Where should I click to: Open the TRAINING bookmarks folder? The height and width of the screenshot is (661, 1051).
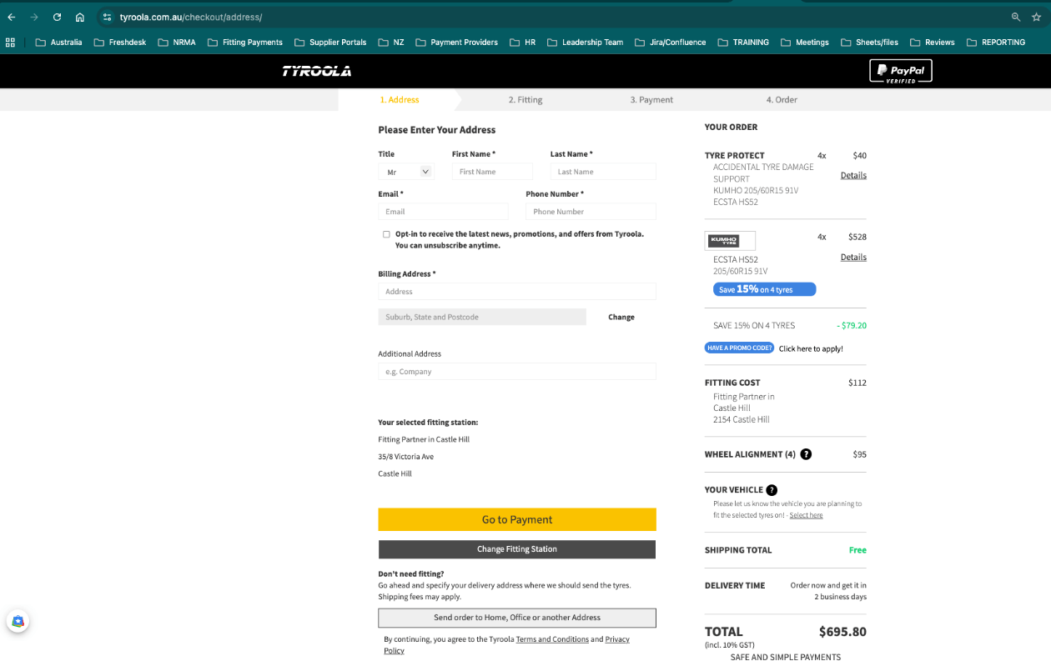click(743, 43)
